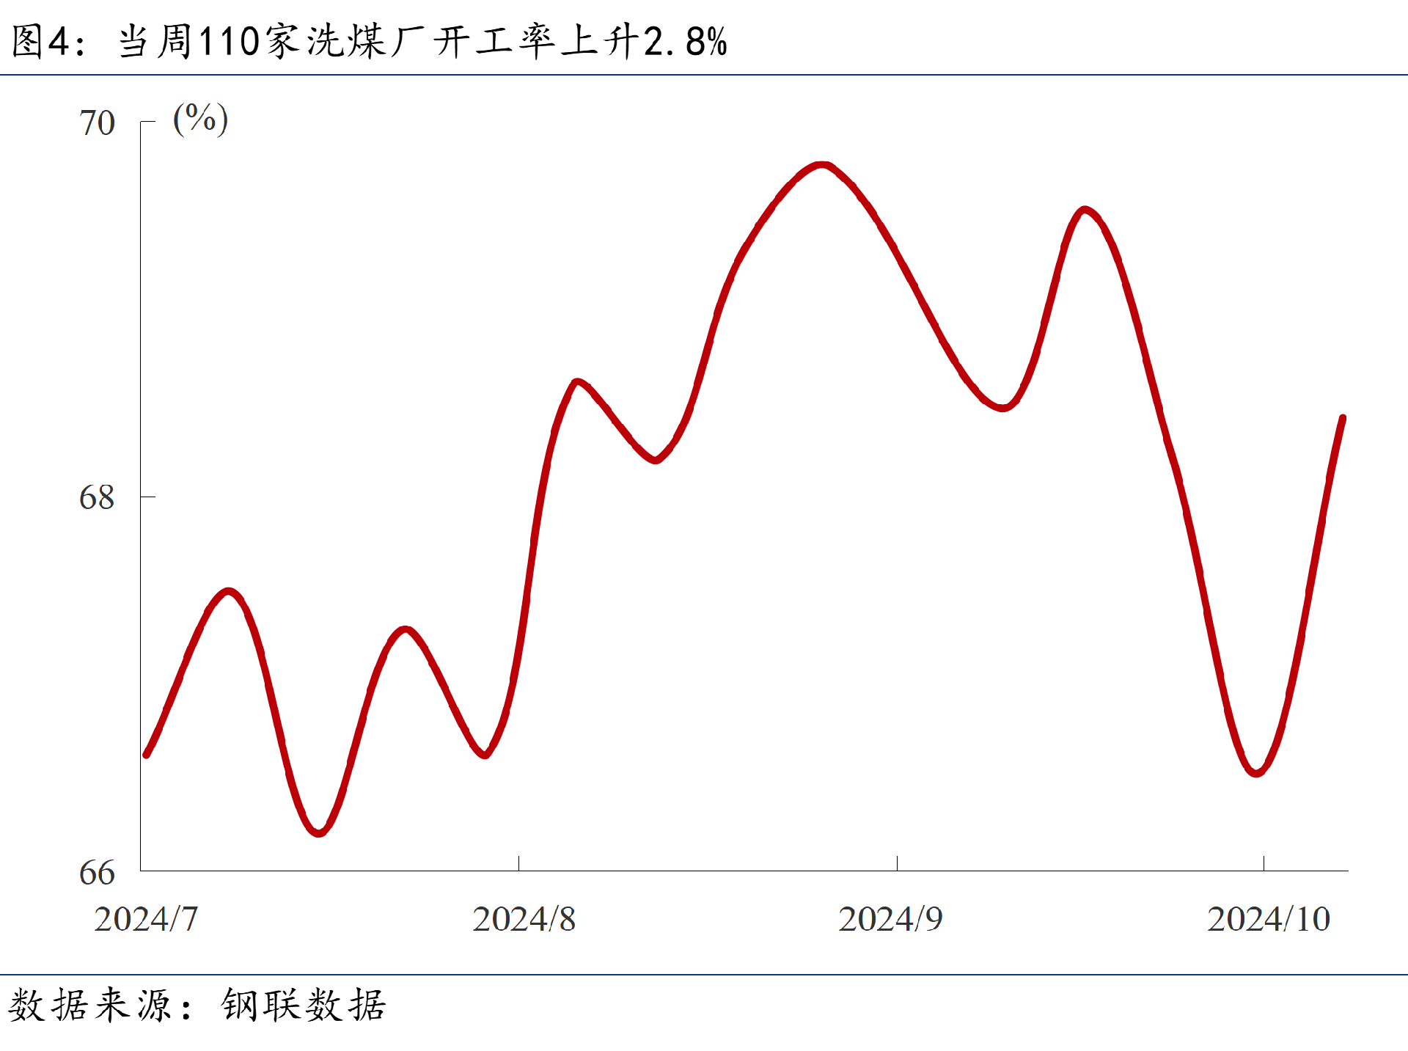Click the lowest trough of red line
The width and height of the screenshot is (1408, 1051).
pos(319,832)
